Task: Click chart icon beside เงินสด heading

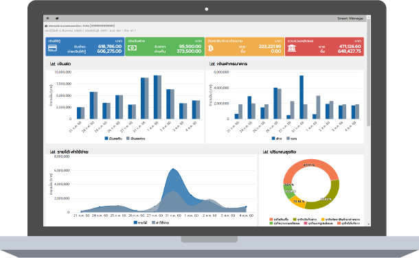Action: 53,64
